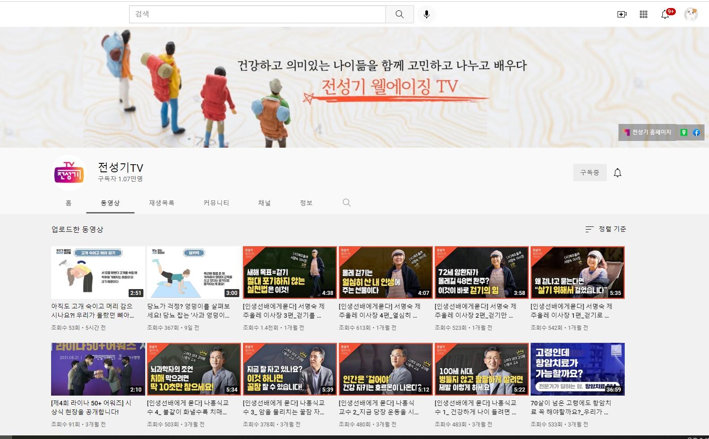Click '조회수 53회 • 5시간 전' text
709x439 pixels.
tap(78, 328)
